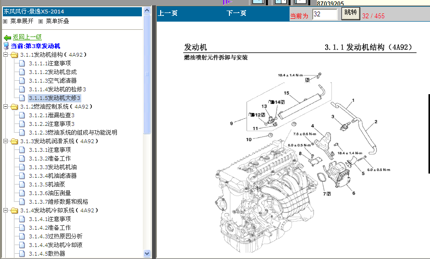Open 3.1.3.3发动机机油 entry
The height and width of the screenshot is (259, 430).
(x=53, y=167)
